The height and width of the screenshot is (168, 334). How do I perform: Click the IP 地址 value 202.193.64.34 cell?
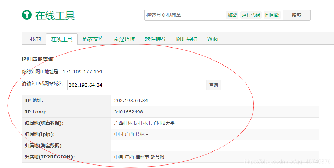(x=215, y=100)
